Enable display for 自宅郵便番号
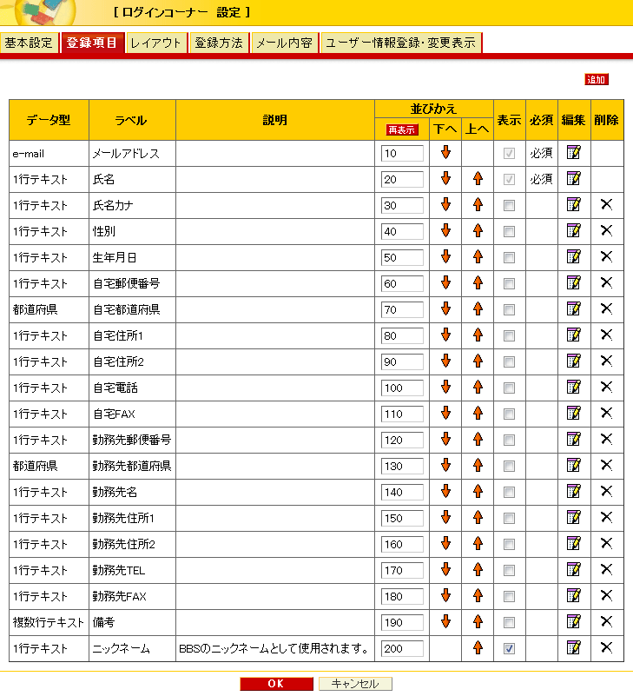633x696 pixels. coord(509,283)
